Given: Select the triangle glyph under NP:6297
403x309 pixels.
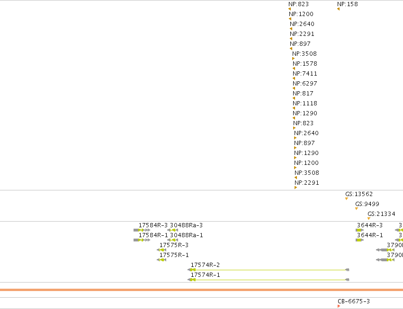Looking at the screenshot, I should pyautogui.click(x=294, y=88).
